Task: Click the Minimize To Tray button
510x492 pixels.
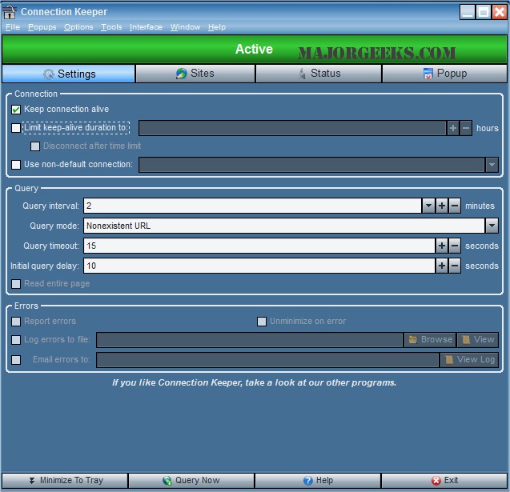Action: tap(65, 480)
